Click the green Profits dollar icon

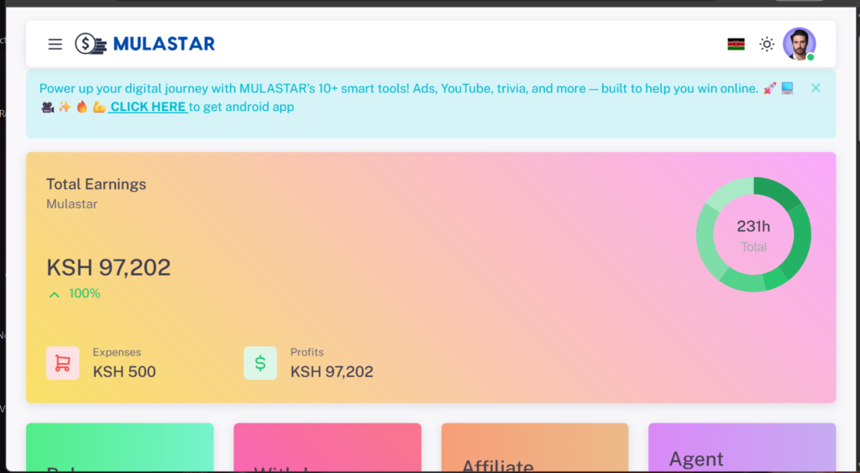(260, 363)
